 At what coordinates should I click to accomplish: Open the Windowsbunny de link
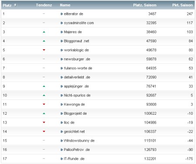(x=79, y=140)
